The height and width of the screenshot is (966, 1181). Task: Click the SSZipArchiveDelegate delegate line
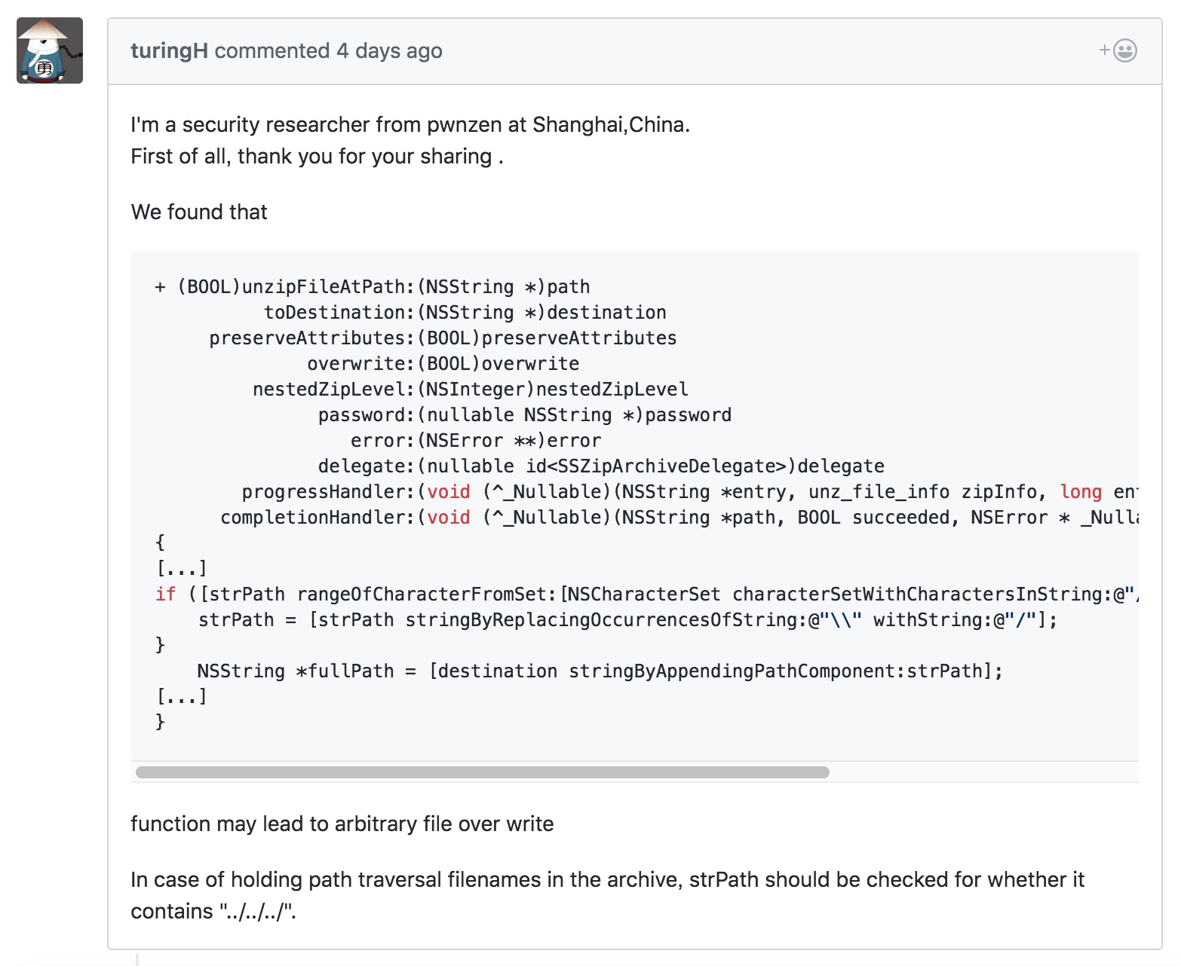coord(600,466)
